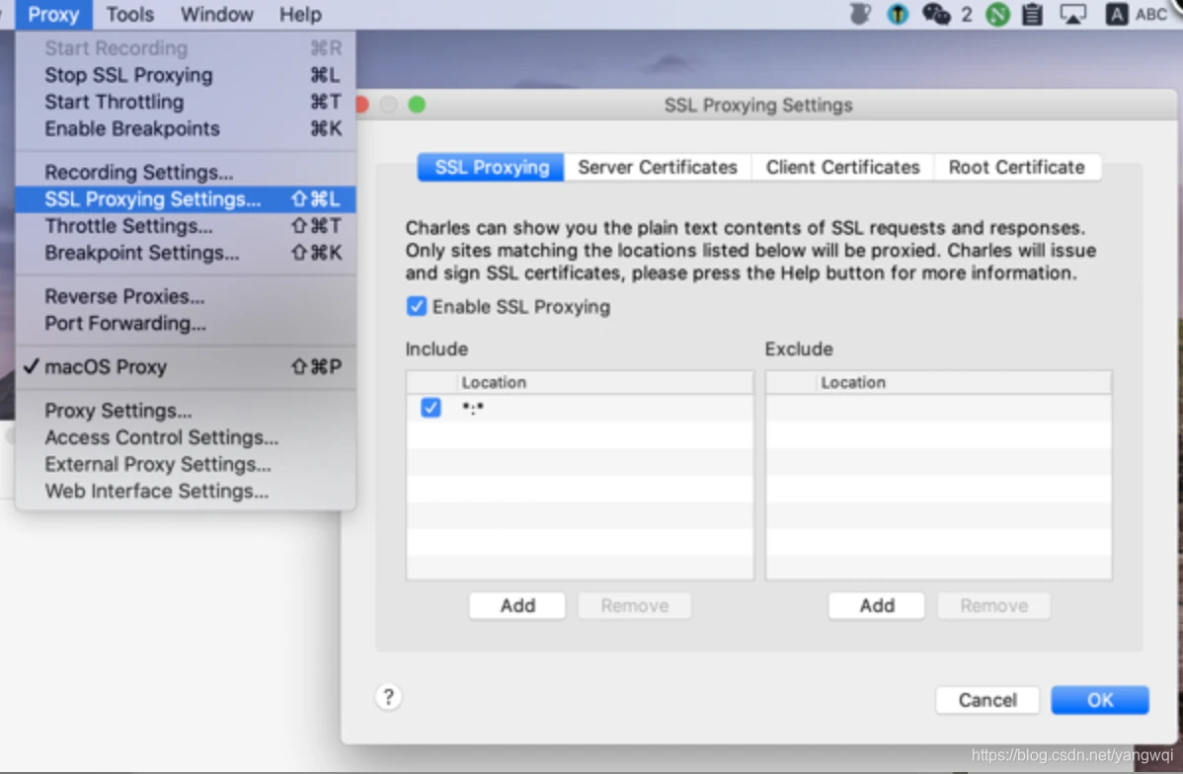Open Recording Settings... from the menu
Viewport: 1183px width, 774px height.
(x=185, y=172)
